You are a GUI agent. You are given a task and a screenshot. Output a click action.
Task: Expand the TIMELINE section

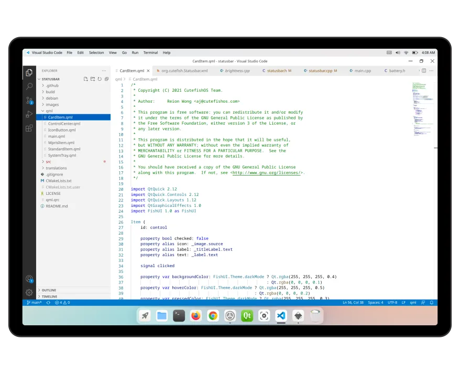pos(73,296)
